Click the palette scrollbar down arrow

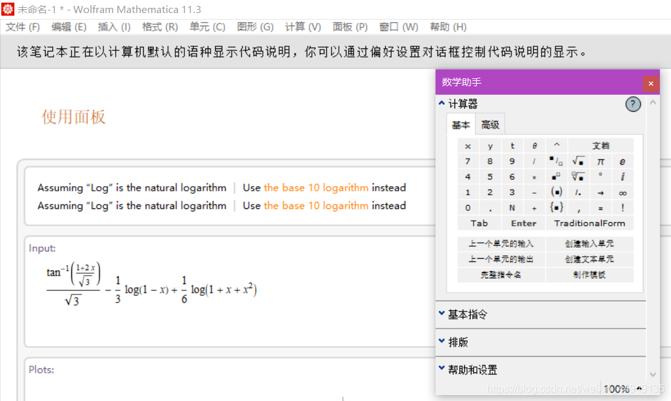653,374
